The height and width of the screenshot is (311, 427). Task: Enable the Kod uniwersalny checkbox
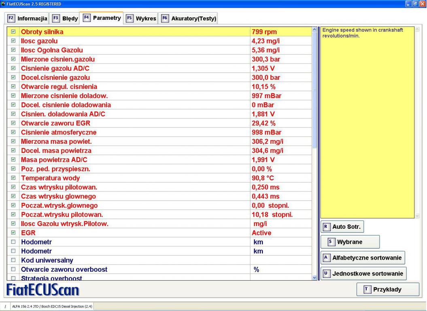[x=13, y=260]
